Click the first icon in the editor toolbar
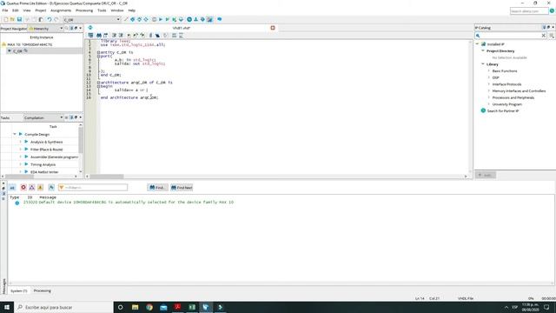 (x=90, y=36)
